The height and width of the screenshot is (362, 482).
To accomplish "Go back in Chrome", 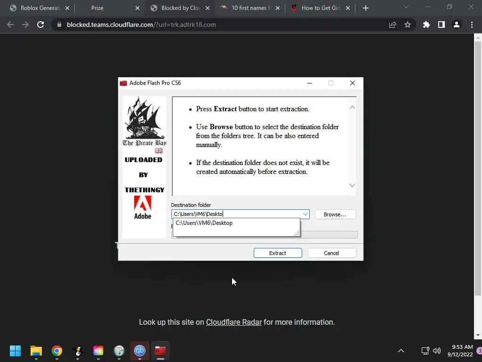I will (10, 25).
